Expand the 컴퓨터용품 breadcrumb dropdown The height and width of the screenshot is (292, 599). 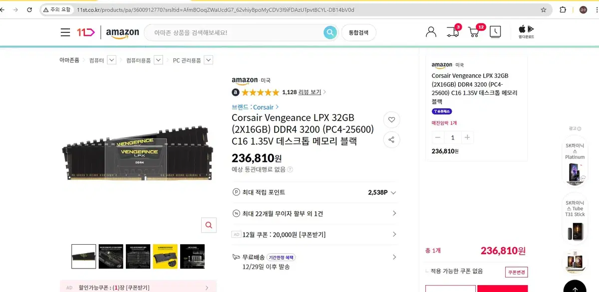pos(158,60)
